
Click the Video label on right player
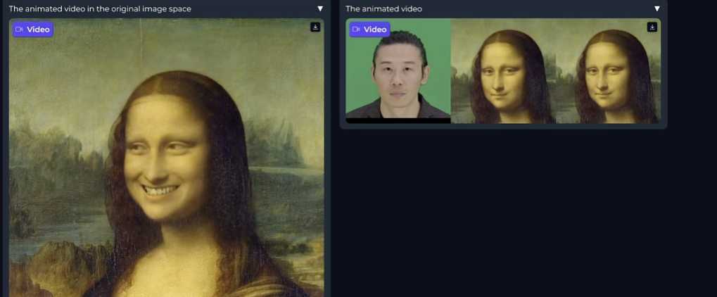pyautogui.click(x=370, y=30)
